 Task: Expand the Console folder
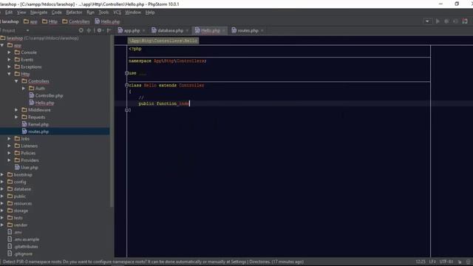(x=9, y=52)
